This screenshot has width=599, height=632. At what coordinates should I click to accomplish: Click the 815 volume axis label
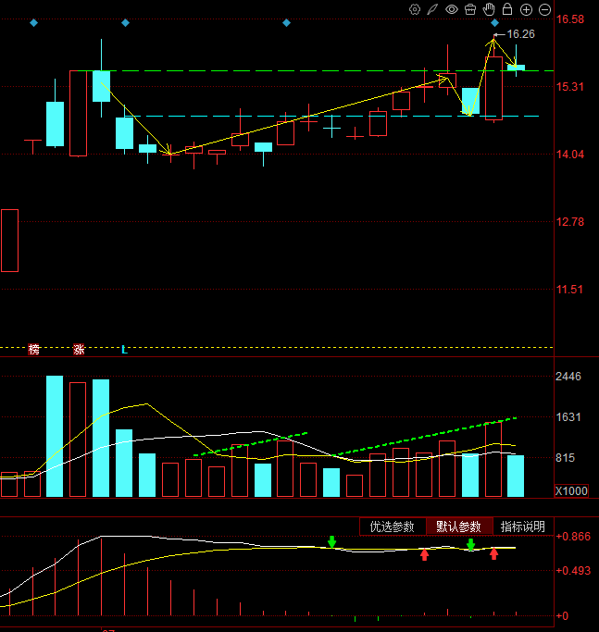pos(565,458)
